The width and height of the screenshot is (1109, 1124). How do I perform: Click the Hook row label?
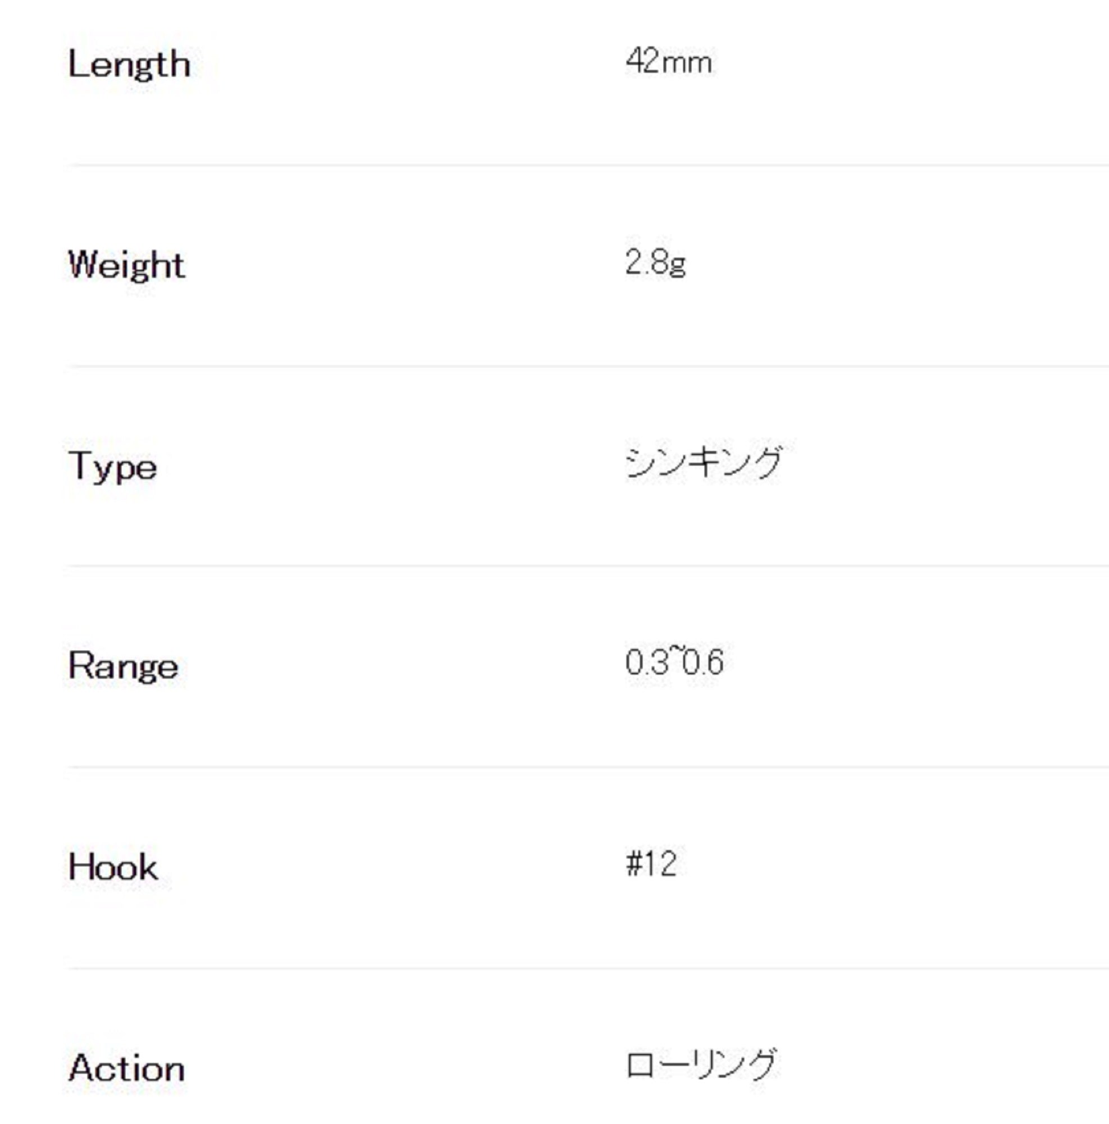(x=113, y=867)
